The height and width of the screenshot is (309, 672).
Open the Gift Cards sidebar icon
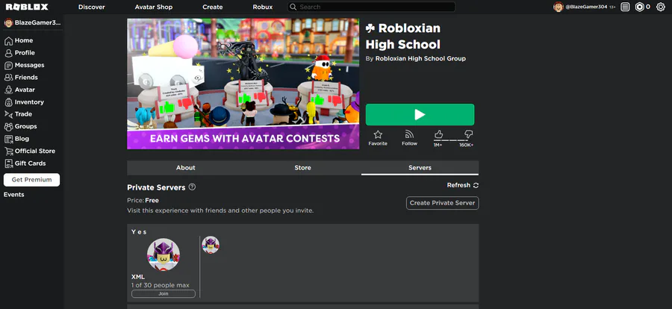[x=8, y=163]
